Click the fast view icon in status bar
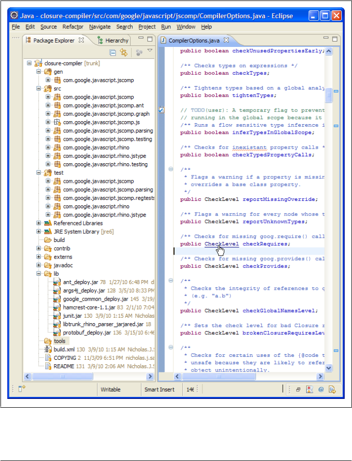 click(x=21, y=389)
